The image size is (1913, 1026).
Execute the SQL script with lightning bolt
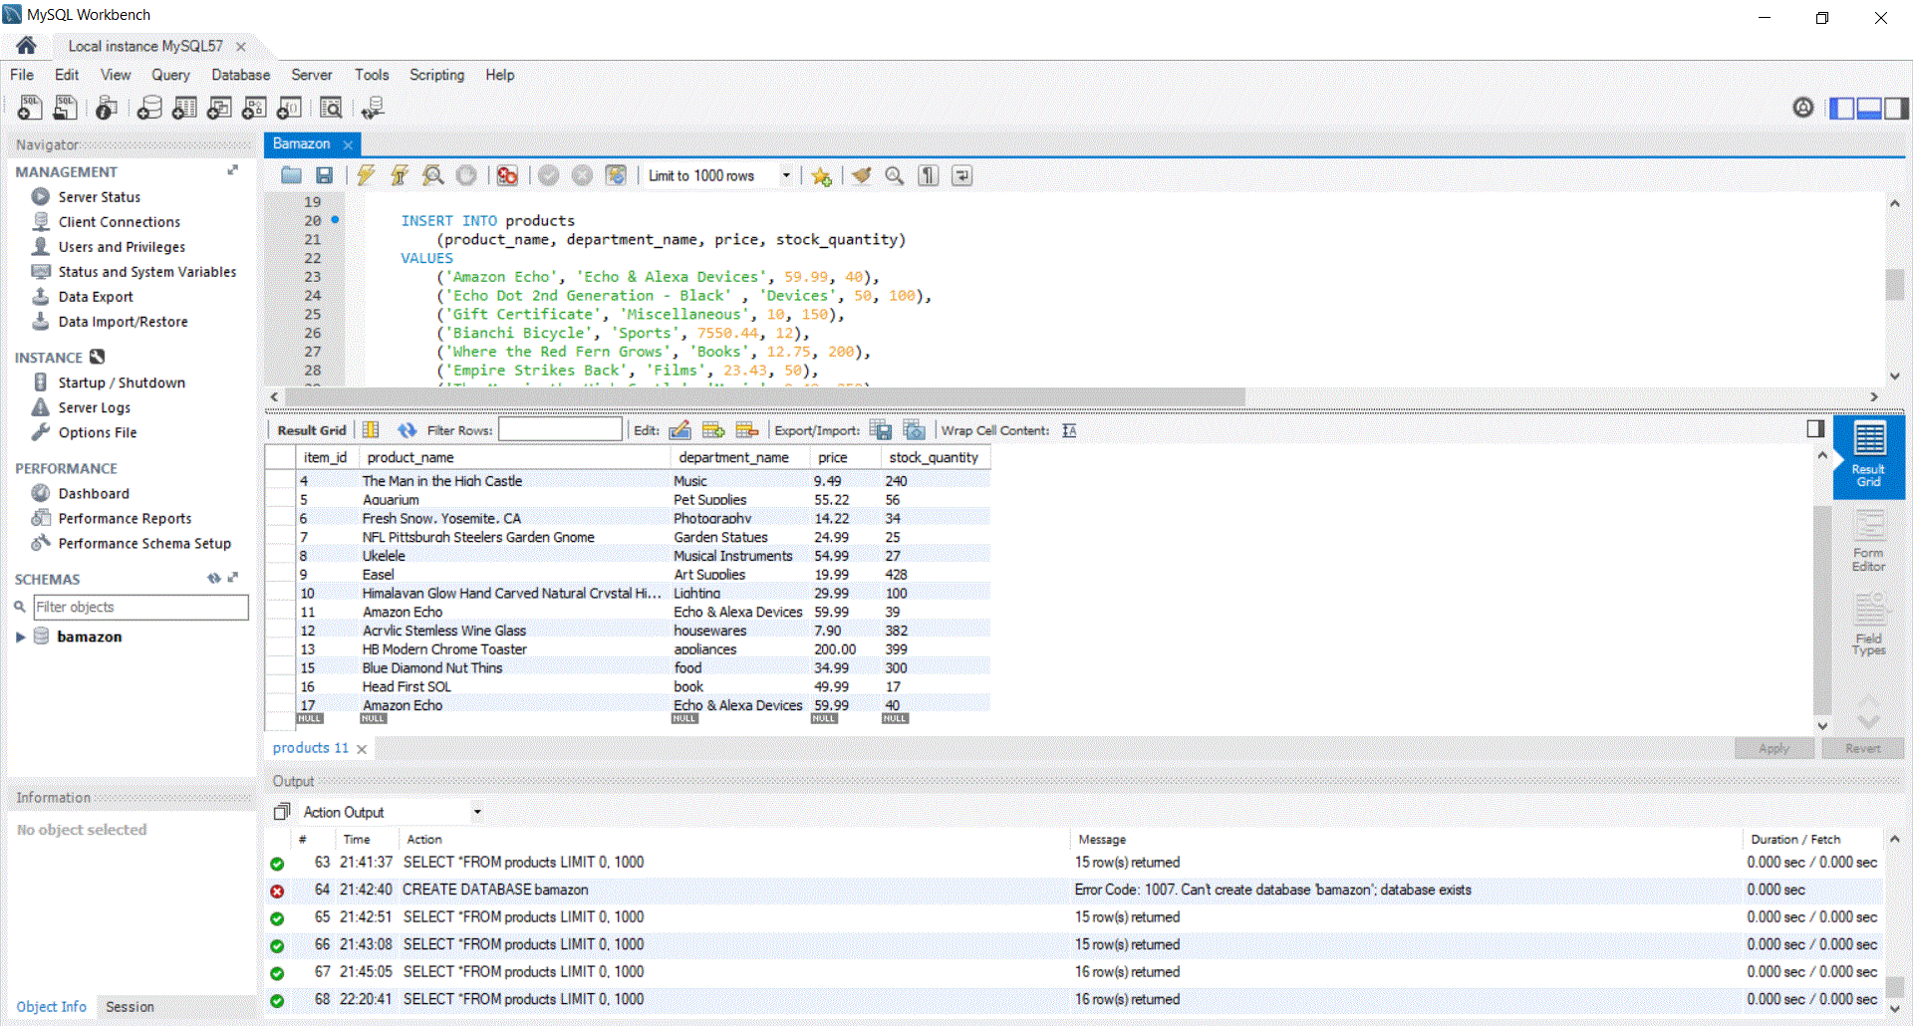[366, 175]
